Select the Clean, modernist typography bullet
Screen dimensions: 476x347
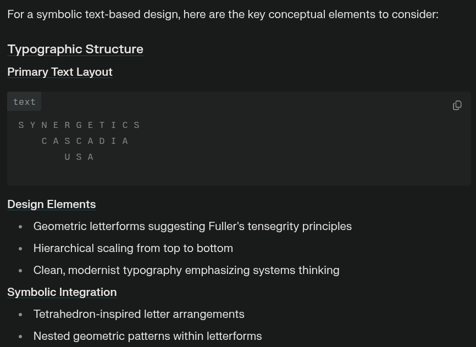(x=186, y=270)
